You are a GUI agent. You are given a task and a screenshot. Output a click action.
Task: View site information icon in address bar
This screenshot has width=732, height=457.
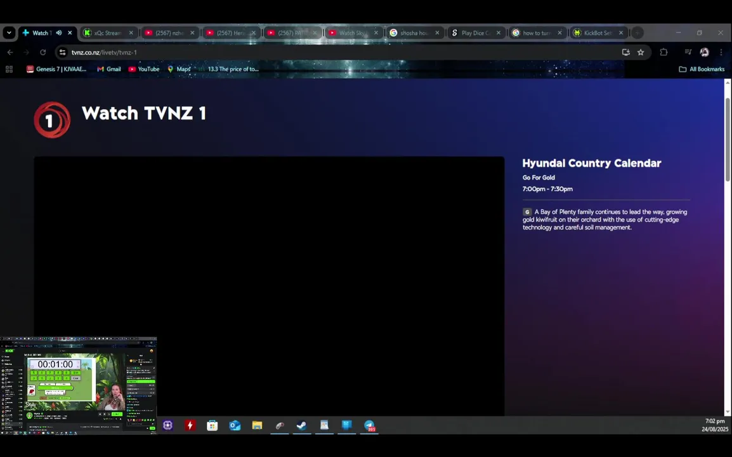pyautogui.click(x=63, y=52)
